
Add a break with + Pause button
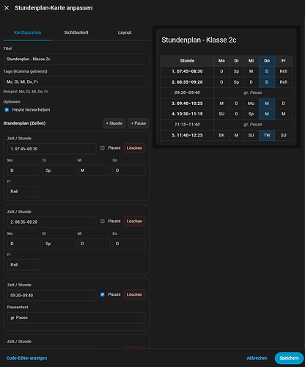[139, 123]
